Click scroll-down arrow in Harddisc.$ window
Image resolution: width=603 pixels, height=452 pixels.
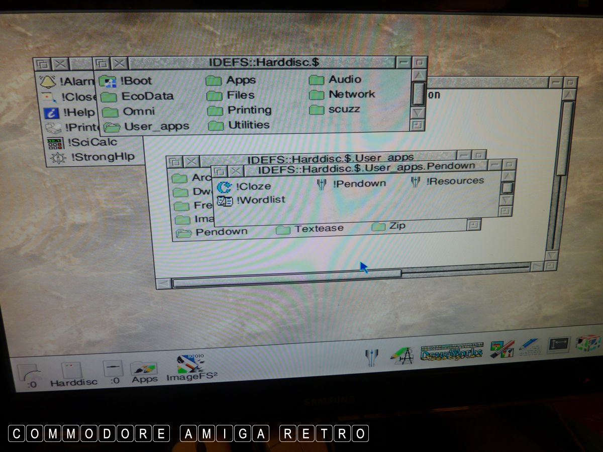[x=419, y=112]
